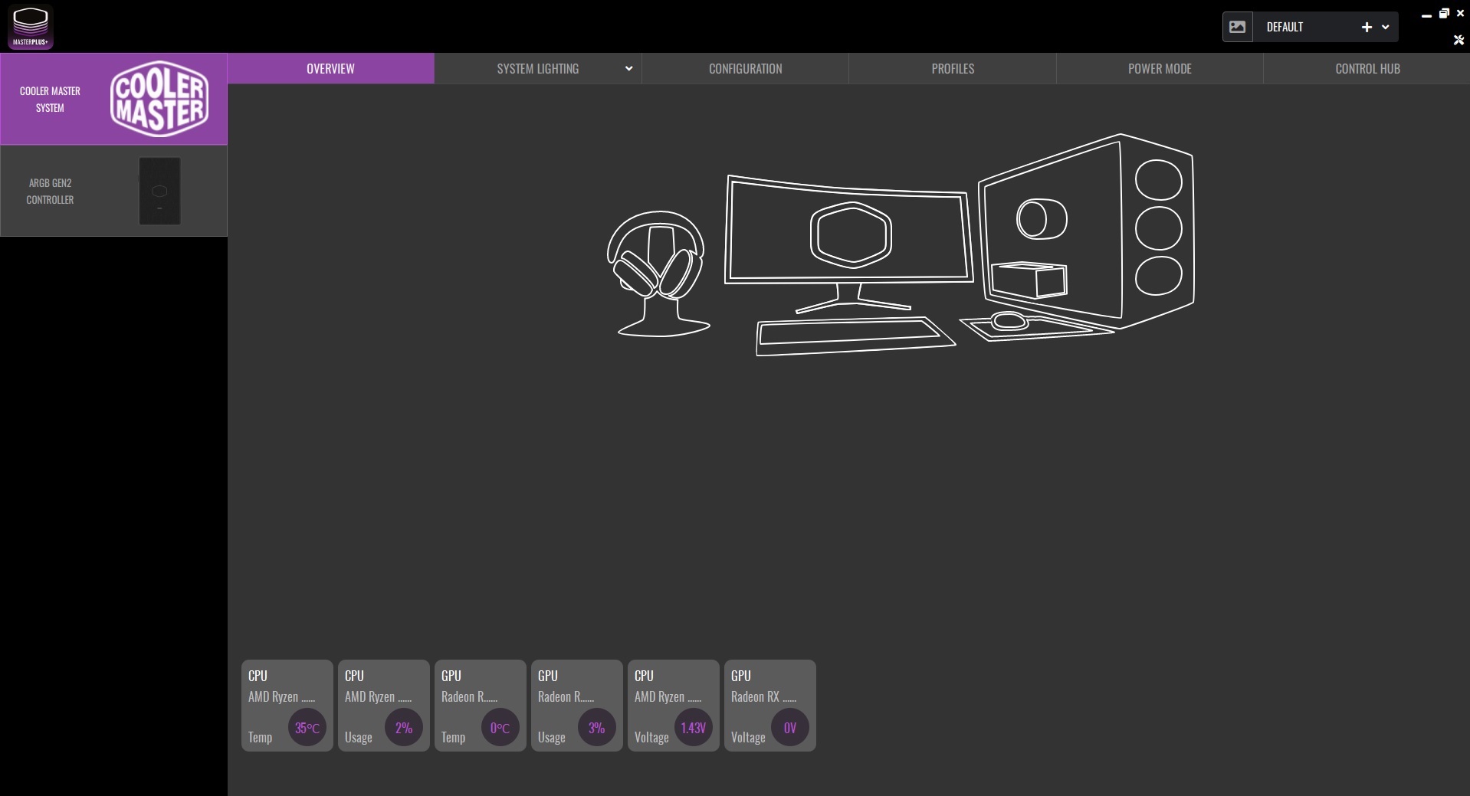Open the tools settings wrench icon
The height and width of the screenshot is (796, 1470).
(x=1459, y=40)
